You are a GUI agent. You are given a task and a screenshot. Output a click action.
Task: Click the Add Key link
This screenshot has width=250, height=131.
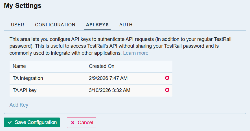tap(19, 105)
